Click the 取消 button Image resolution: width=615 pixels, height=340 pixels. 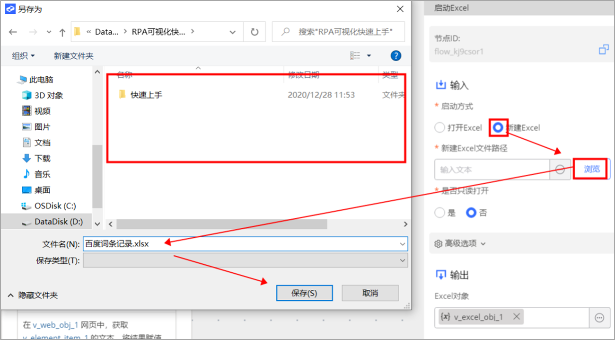(x=370, y=293)
